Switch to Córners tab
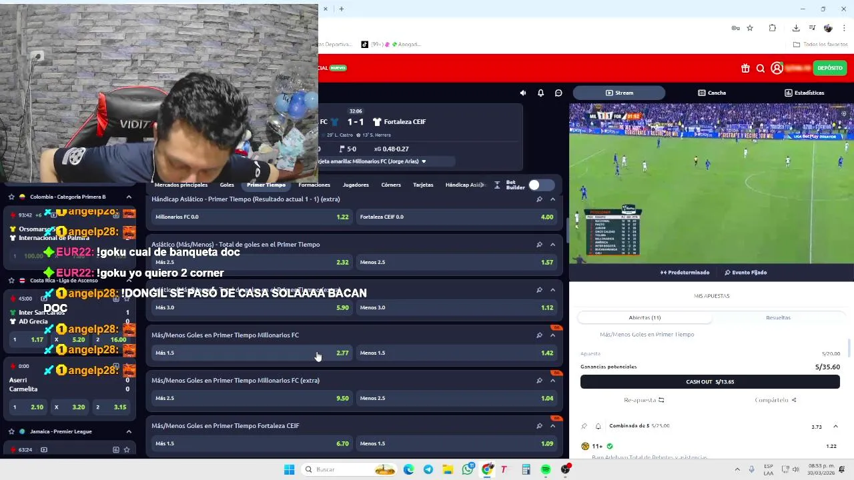The width and height of the screenshot is (854, 480). click(x=391, y=185)
